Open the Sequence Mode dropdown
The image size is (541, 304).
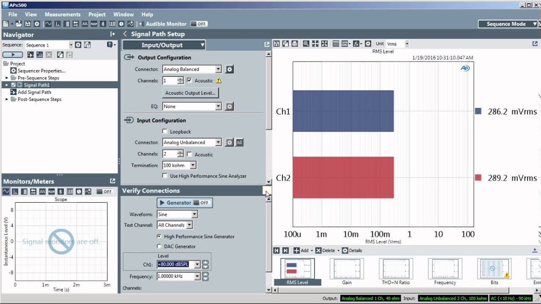pyautogui.click(x=507, y=24)
